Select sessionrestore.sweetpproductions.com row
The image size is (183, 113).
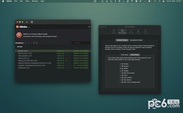pos(53,63)
